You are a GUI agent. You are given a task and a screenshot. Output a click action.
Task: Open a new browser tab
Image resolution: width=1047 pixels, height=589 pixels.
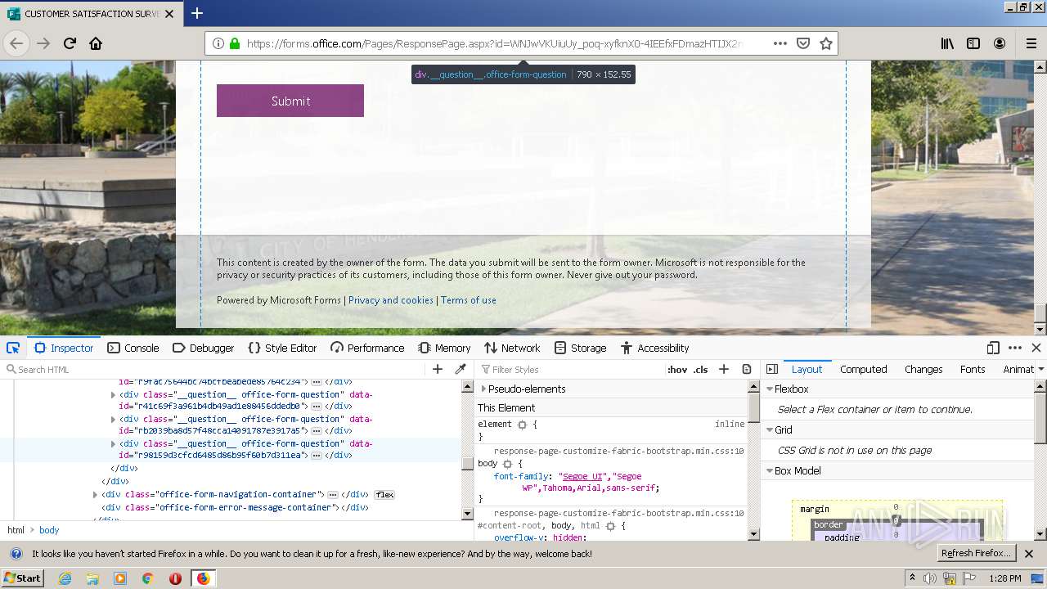(x=197, y=13)
